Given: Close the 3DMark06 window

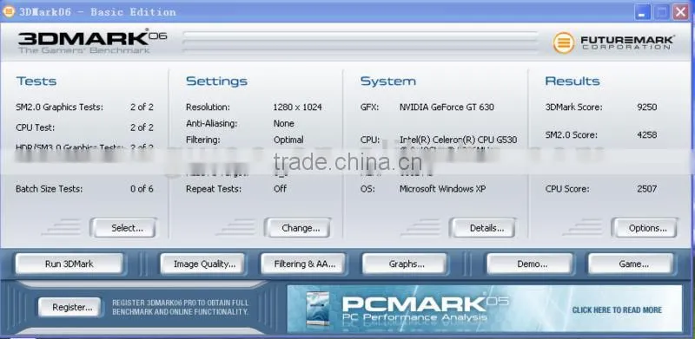Looking at the screenshot, I should coord(680,12).
